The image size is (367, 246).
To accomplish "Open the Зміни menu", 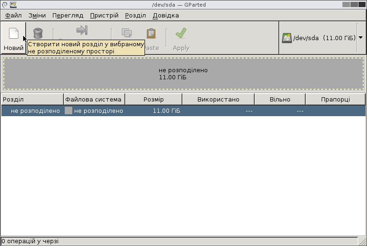I will [37, 15].
